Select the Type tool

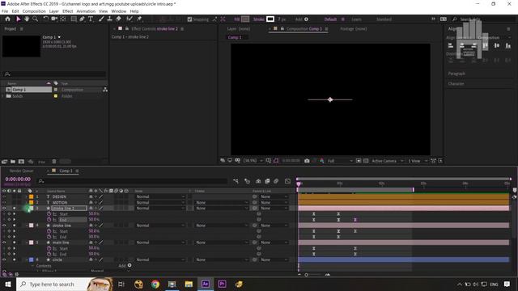click(91, 19)
